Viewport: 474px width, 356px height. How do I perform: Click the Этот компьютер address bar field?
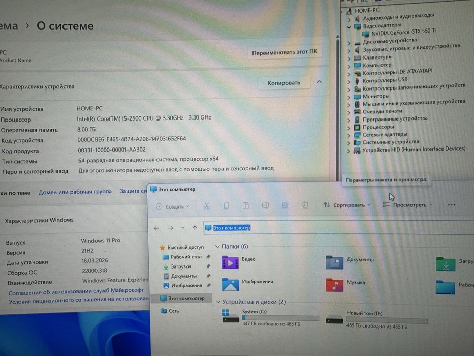(338, 228)
